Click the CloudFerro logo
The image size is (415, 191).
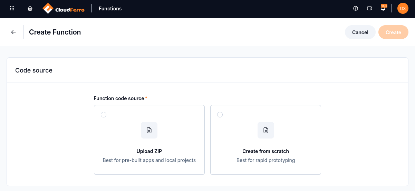click(64, 9)
